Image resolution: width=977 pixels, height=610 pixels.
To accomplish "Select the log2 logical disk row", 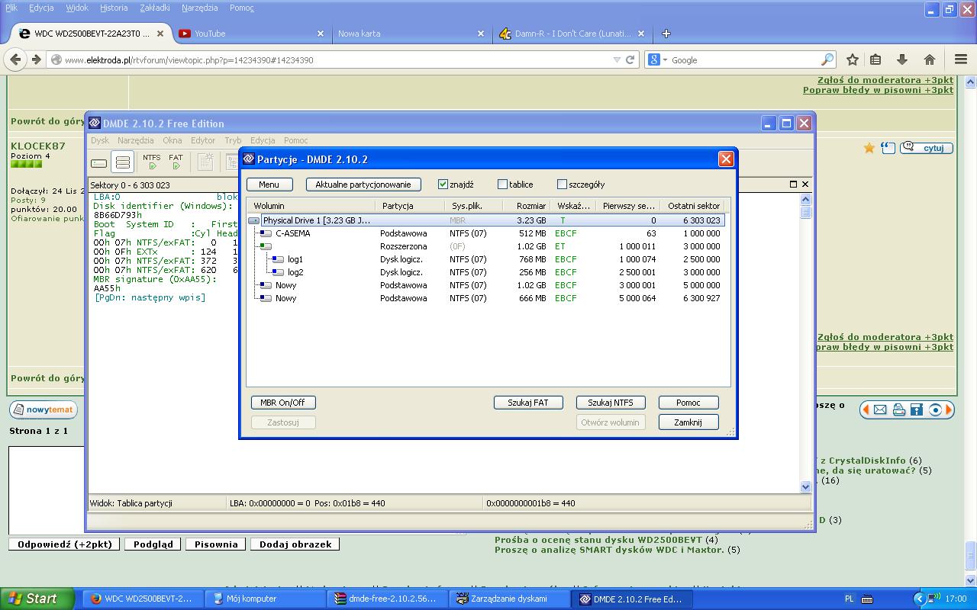I will tap(485, 272).
